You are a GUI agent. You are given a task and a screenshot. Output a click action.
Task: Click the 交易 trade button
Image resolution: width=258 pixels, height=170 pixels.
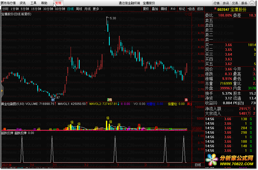click(235, 3)
